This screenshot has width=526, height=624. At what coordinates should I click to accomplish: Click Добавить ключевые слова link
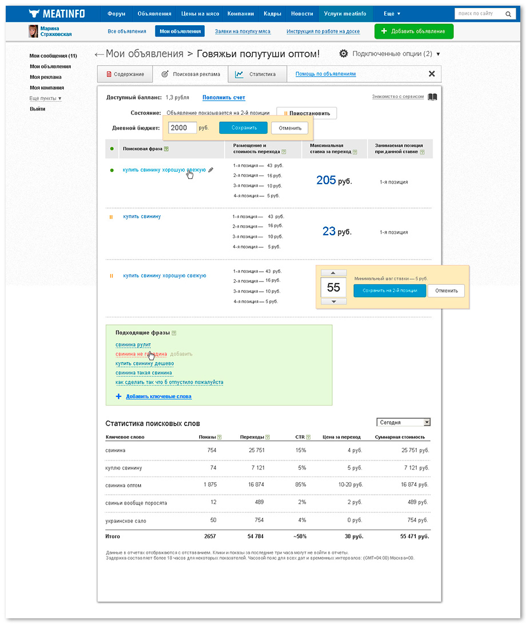pos(159,396)
